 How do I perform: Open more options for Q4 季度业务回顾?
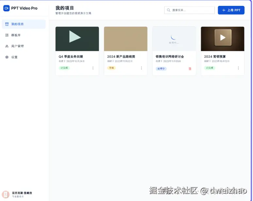pyautogui.click(x=93, y=68)
